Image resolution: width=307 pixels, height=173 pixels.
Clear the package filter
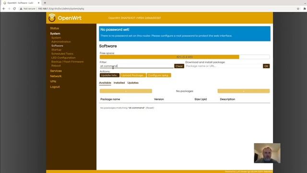point(179,66)
